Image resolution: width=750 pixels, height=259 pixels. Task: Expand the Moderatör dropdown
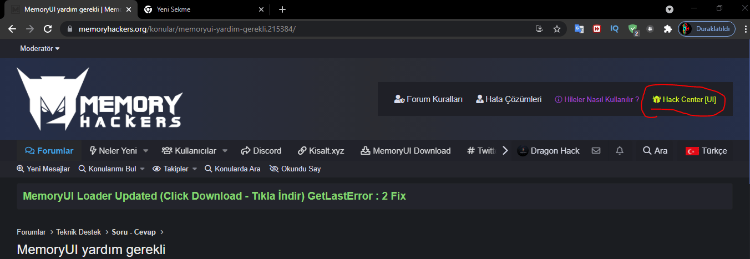[40, 49]
